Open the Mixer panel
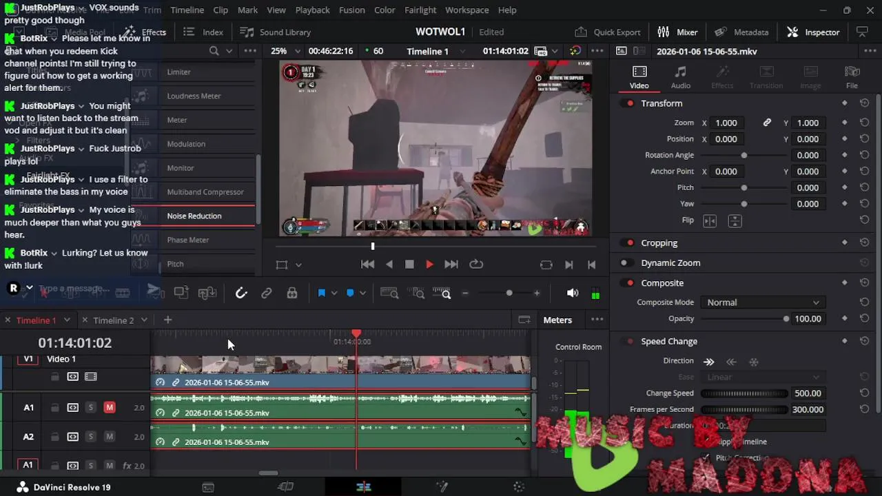 [x=678, y=32]
